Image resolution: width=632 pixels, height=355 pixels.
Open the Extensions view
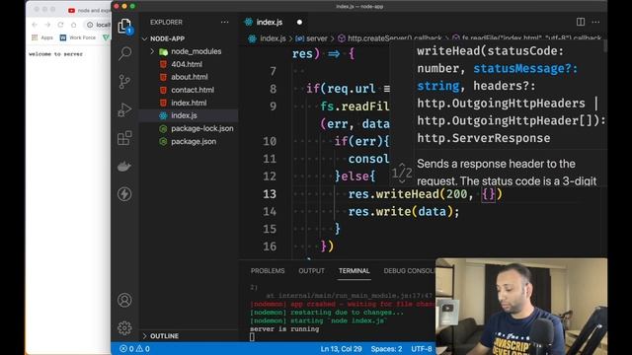pos(124,138)
